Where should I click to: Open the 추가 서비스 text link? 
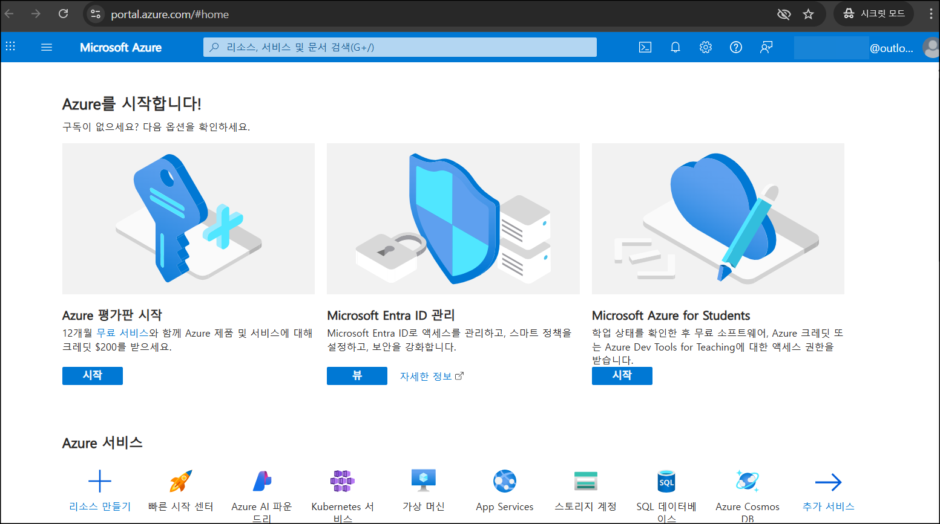click(829, 506)
